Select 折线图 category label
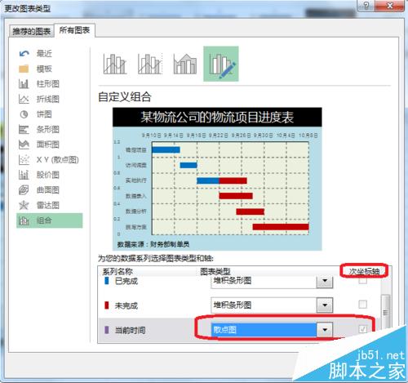The height and width of the screenshot is (383, 408). pyautogui.click(x=48, y=99)
